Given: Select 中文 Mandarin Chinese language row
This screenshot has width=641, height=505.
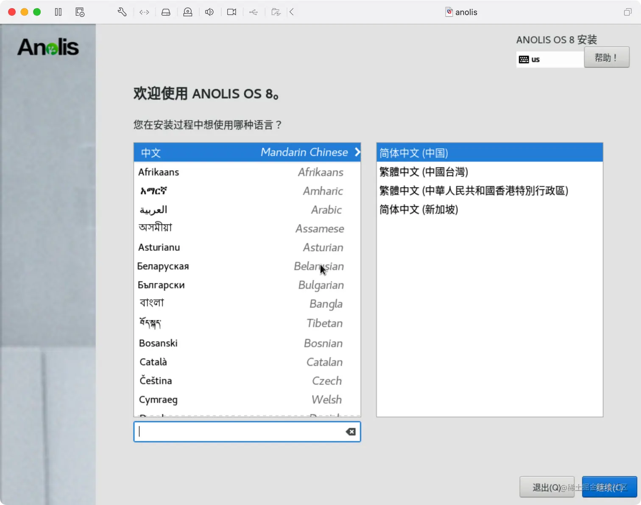Looking at the screenshot, I should pyautogui.click(x=247, y=152).
